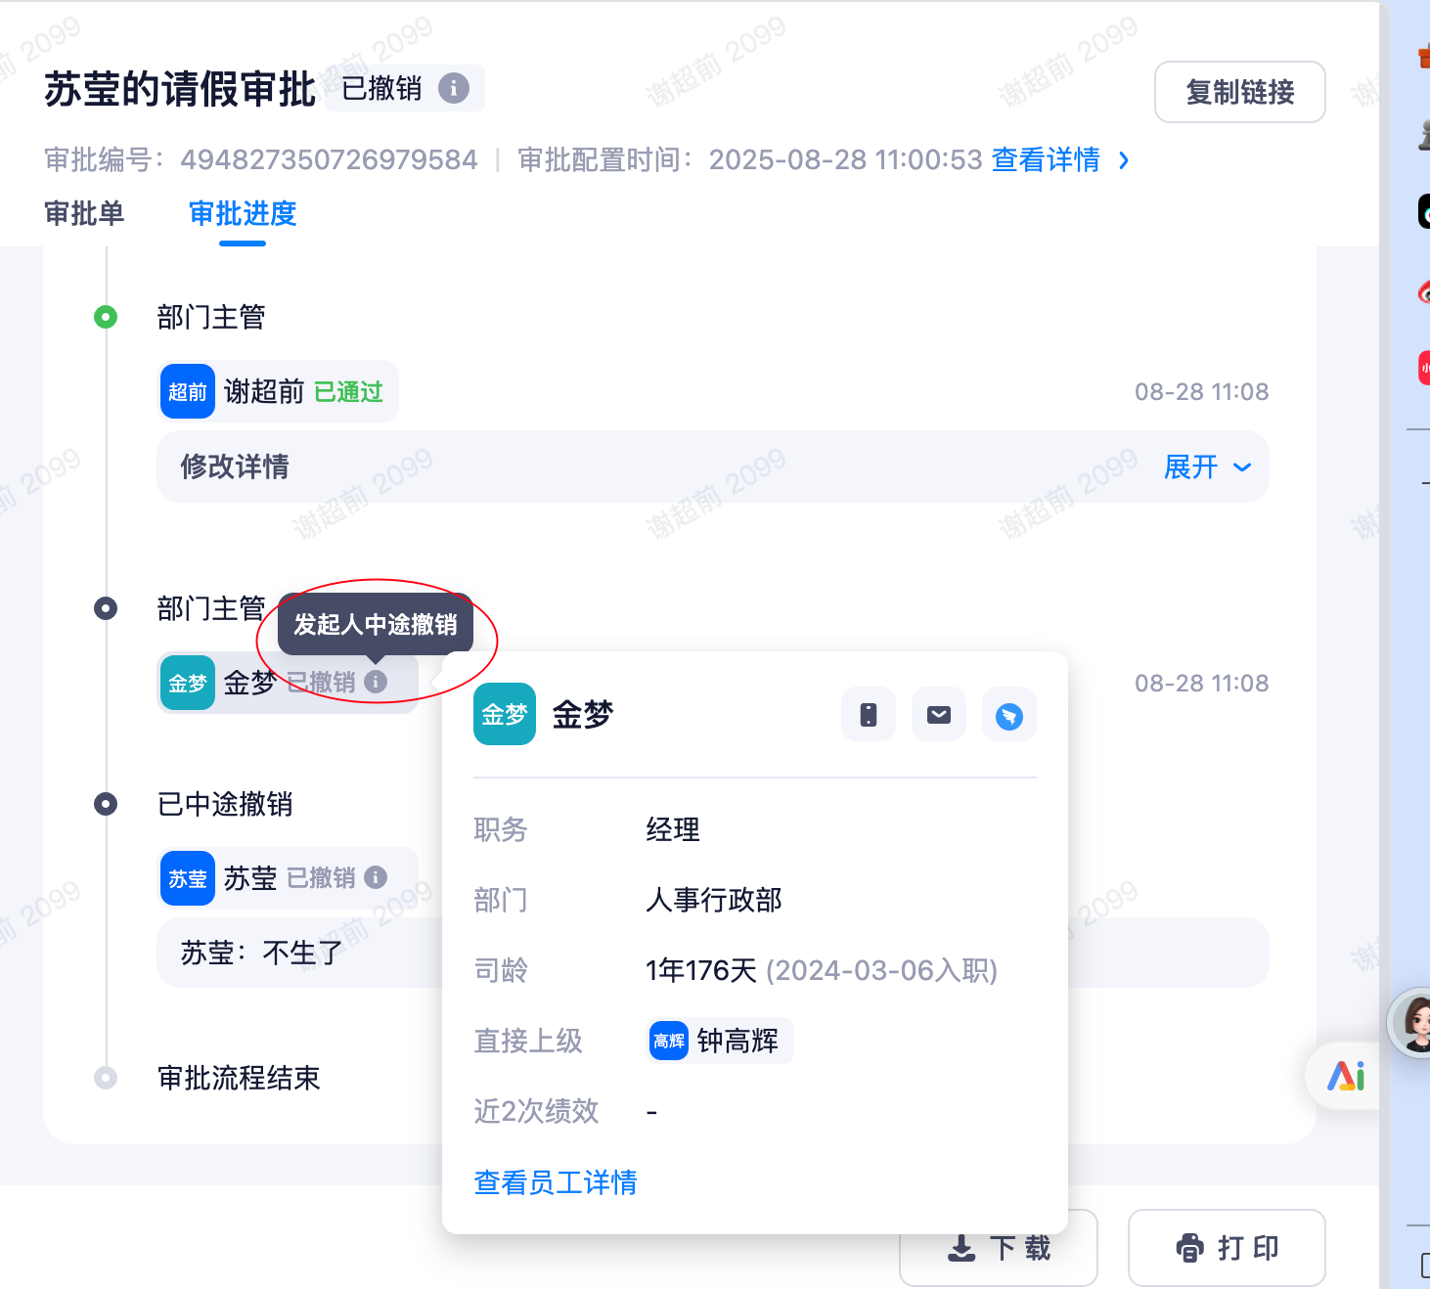This screenshot has height=1289, width=1430.
Task: Expand the 修改详情 section
Action: (x=1207, y=467)
